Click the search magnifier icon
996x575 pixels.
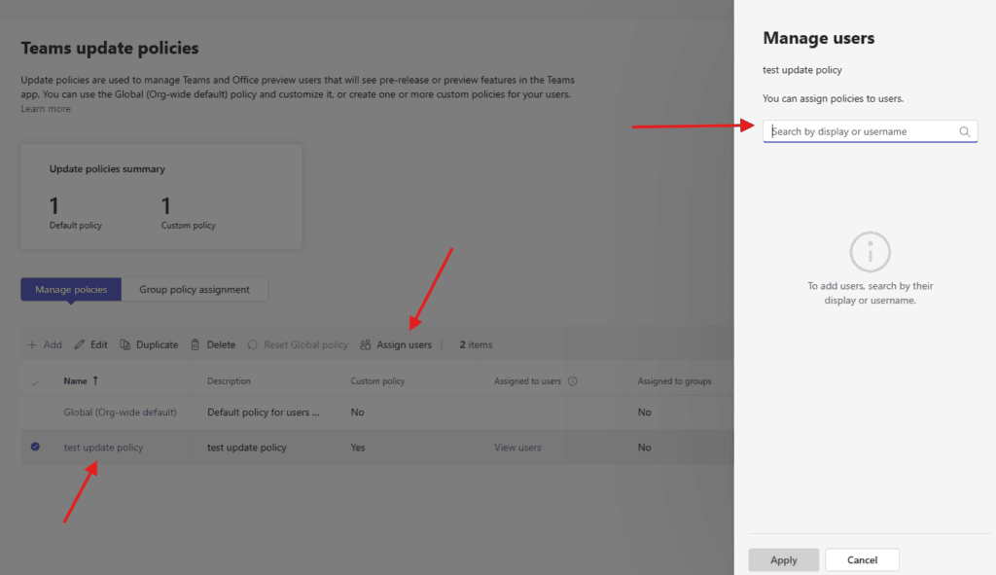[965, 131]
